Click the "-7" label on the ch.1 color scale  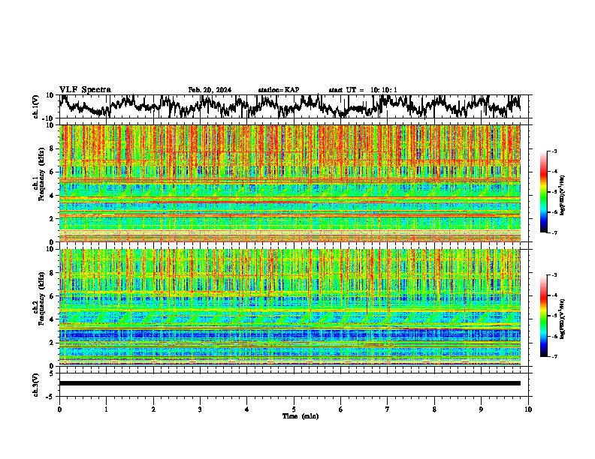click(554, 232)
